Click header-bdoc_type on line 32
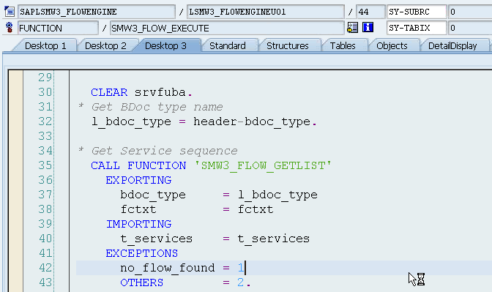Viewport: 492px width, 292px height. (252, 121)
